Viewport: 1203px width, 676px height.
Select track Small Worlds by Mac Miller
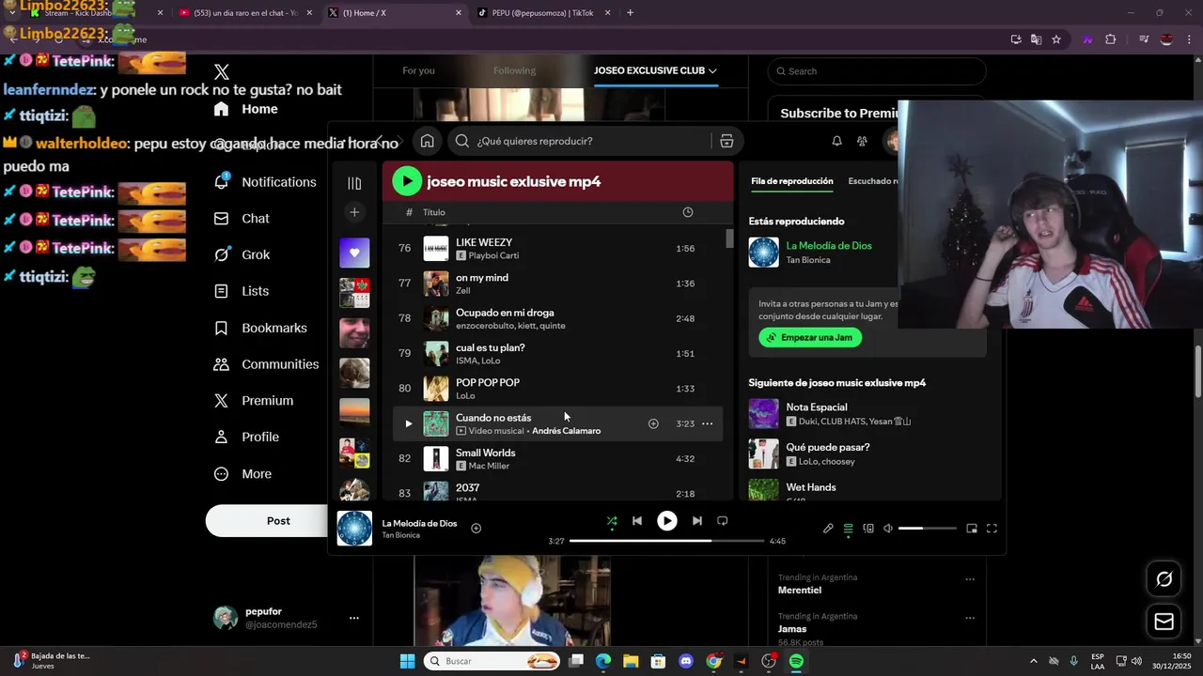(557, 459)
